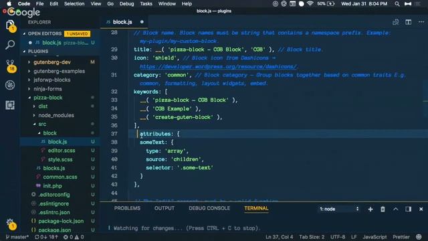The height and width of the screenshot is (241, 428).
Task: Collapse the pizza-block folder
Action: [47, 98]
